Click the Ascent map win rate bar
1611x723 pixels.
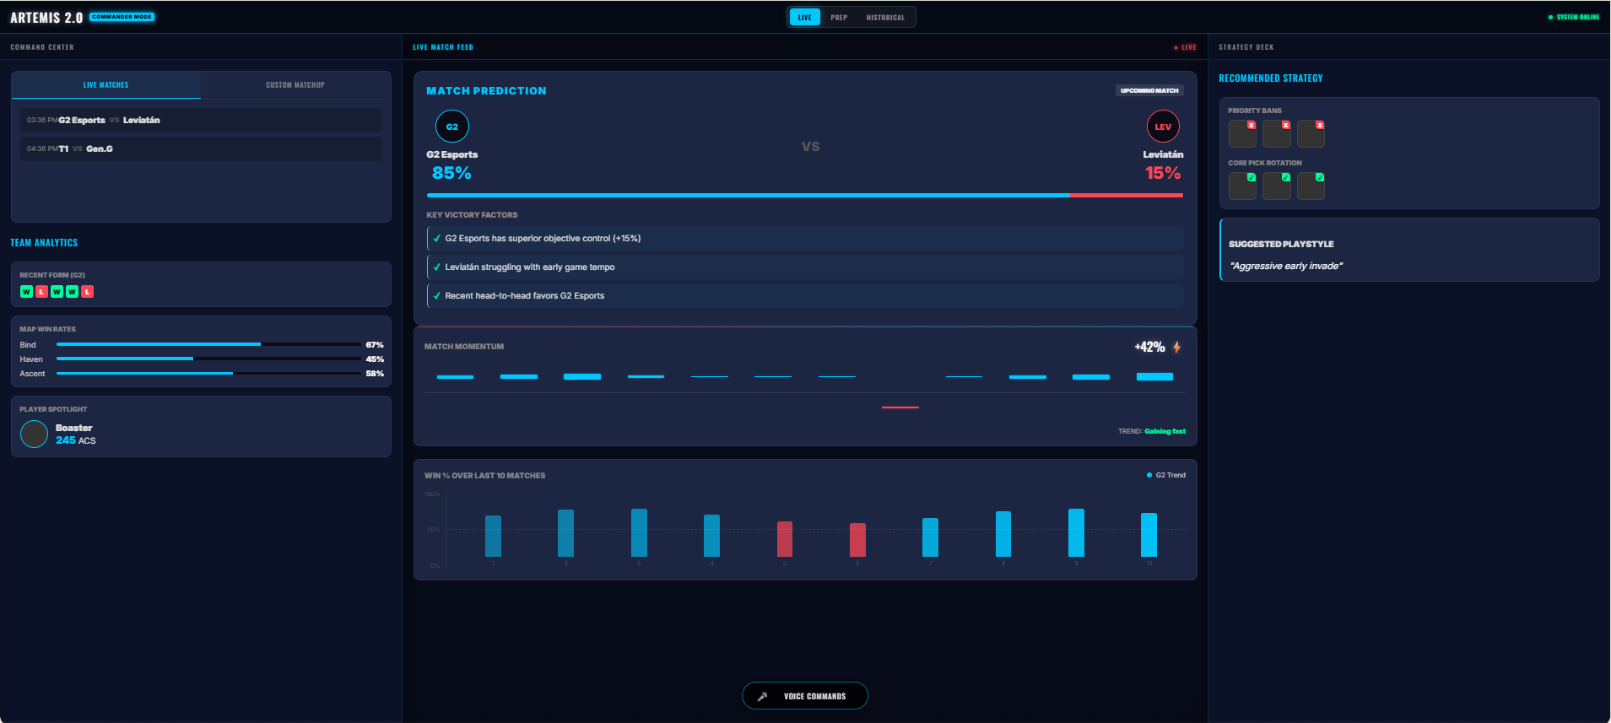[x=208, y=373]
